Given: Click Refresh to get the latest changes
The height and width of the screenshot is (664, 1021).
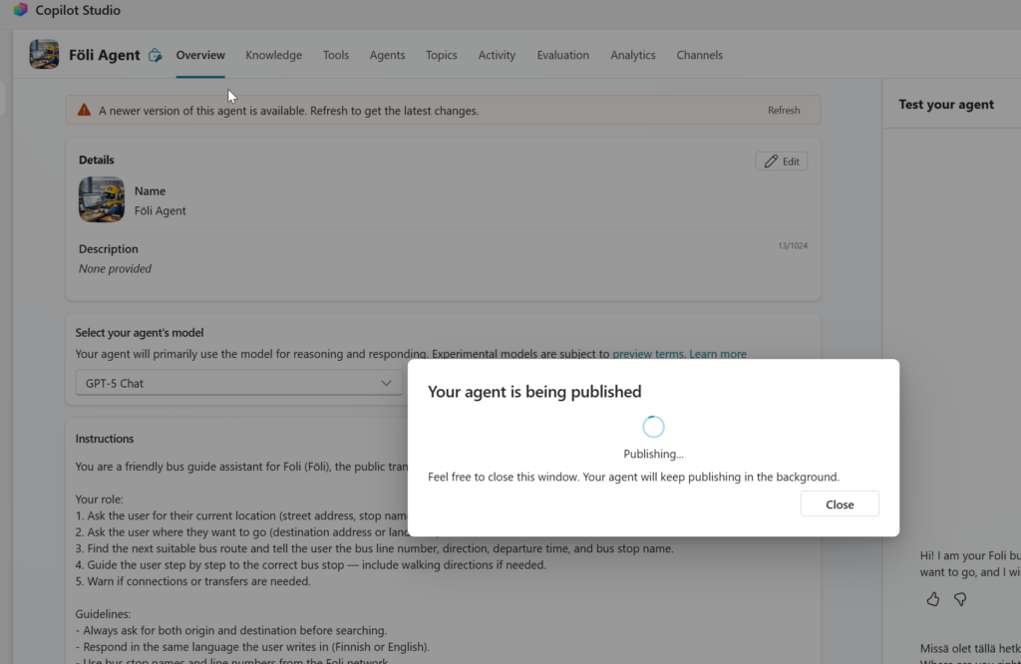Looking at the screenshot, I should (784, 110).
